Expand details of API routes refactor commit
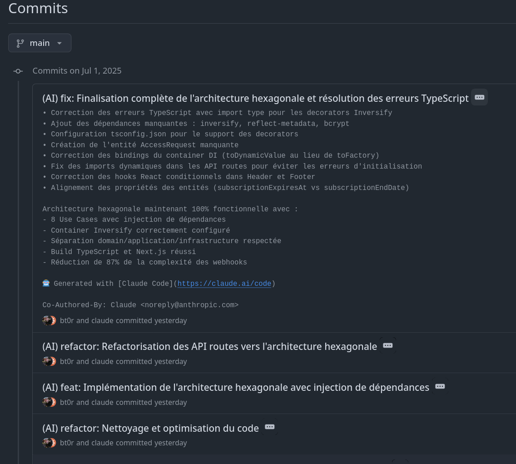This screenshot has height=464, width=516. (387, 345)
